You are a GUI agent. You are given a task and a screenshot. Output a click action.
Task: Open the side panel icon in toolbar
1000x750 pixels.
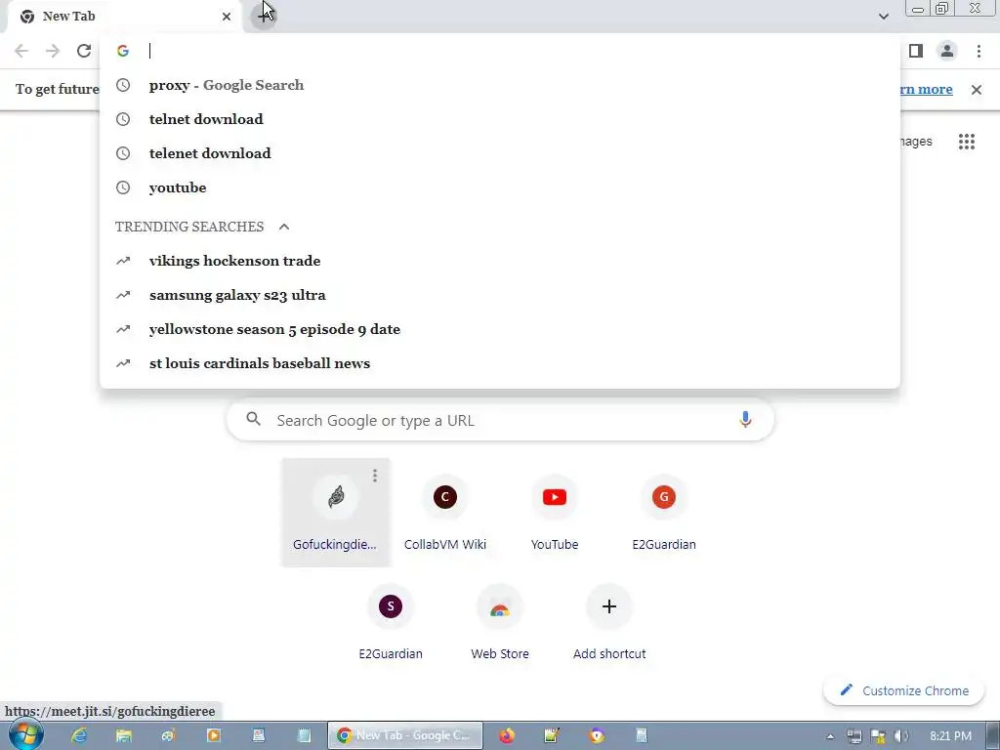tap(916, 51)
